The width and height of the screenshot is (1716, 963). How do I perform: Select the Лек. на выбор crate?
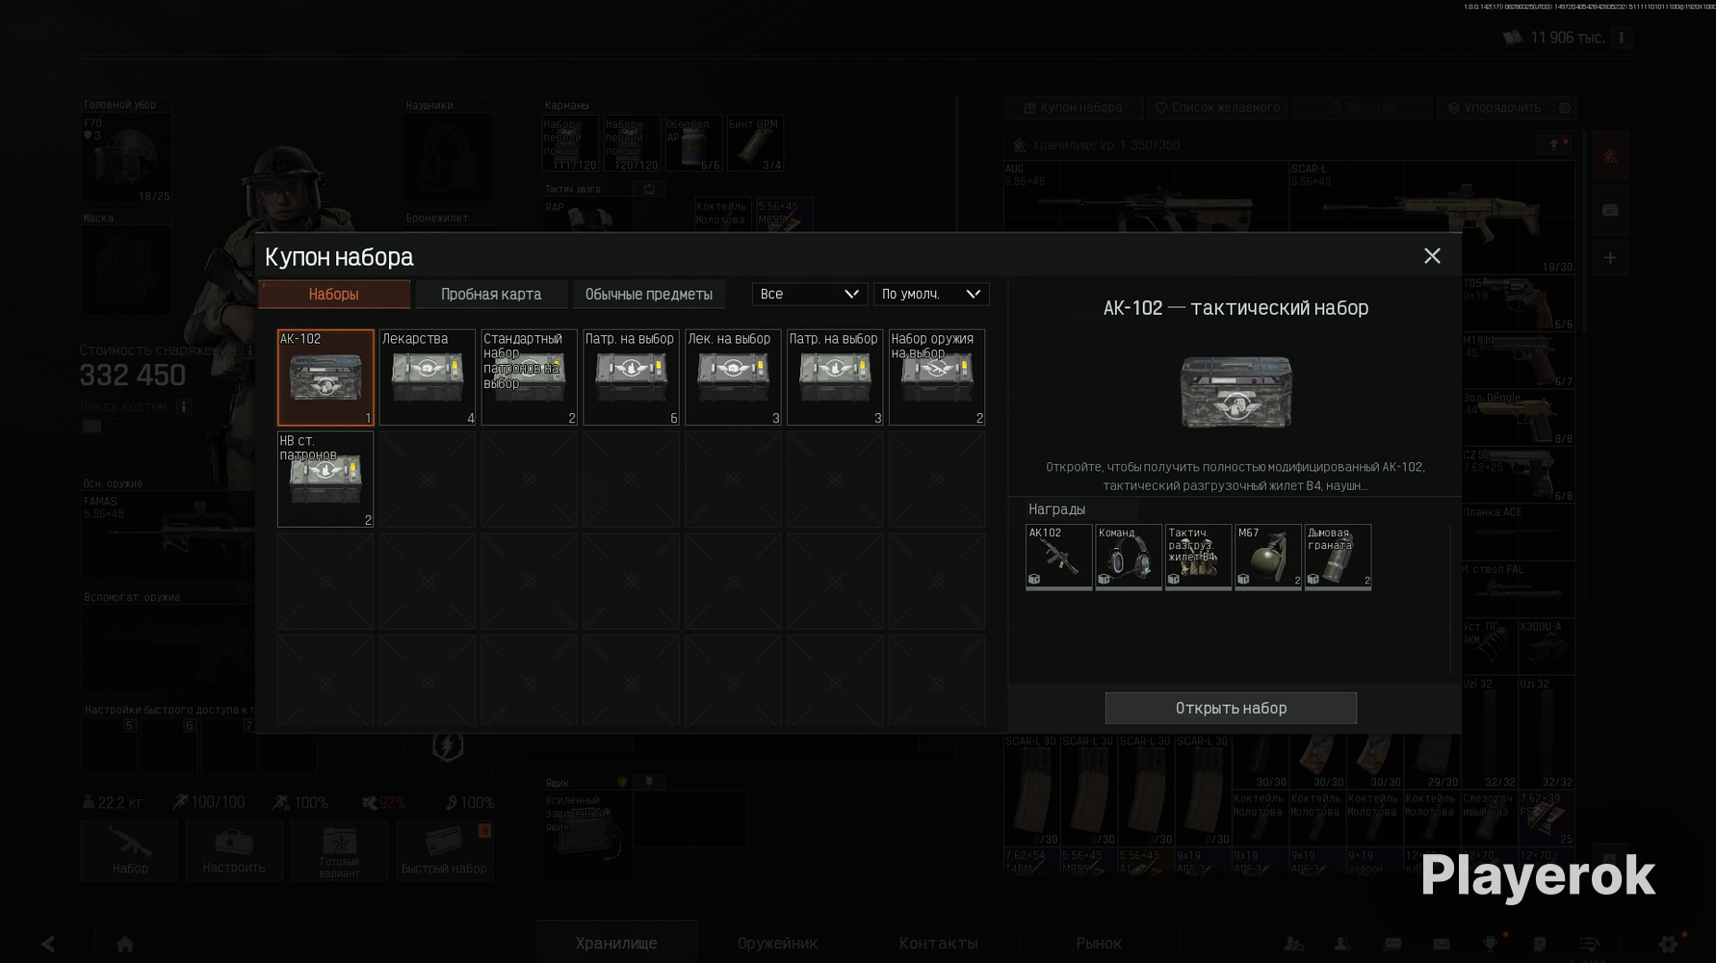pos(733,377)
